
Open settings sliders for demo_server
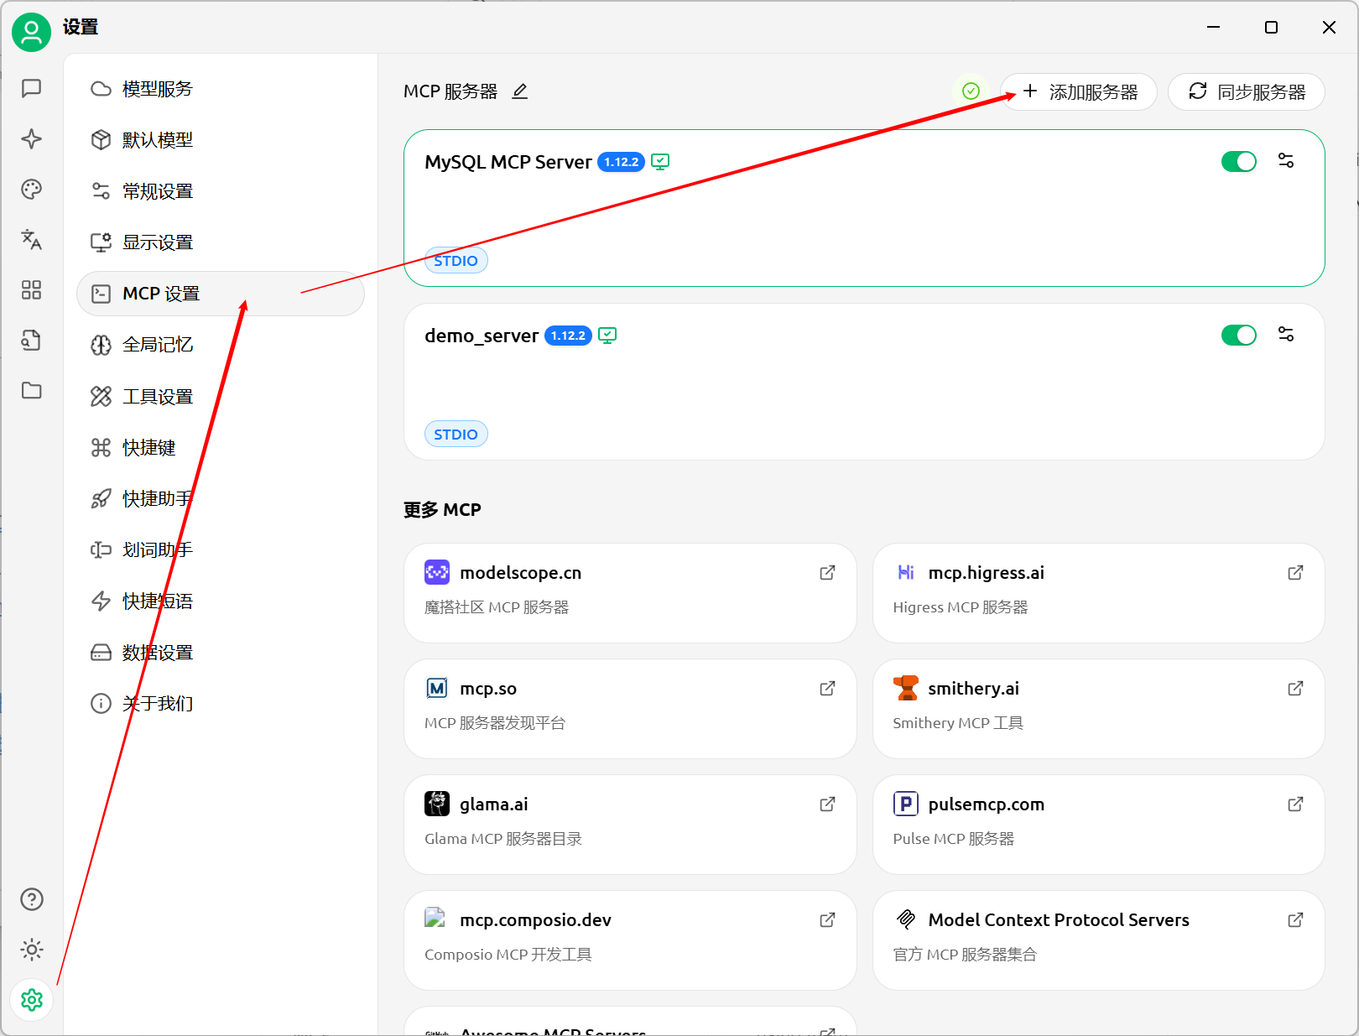point(1285,335)
